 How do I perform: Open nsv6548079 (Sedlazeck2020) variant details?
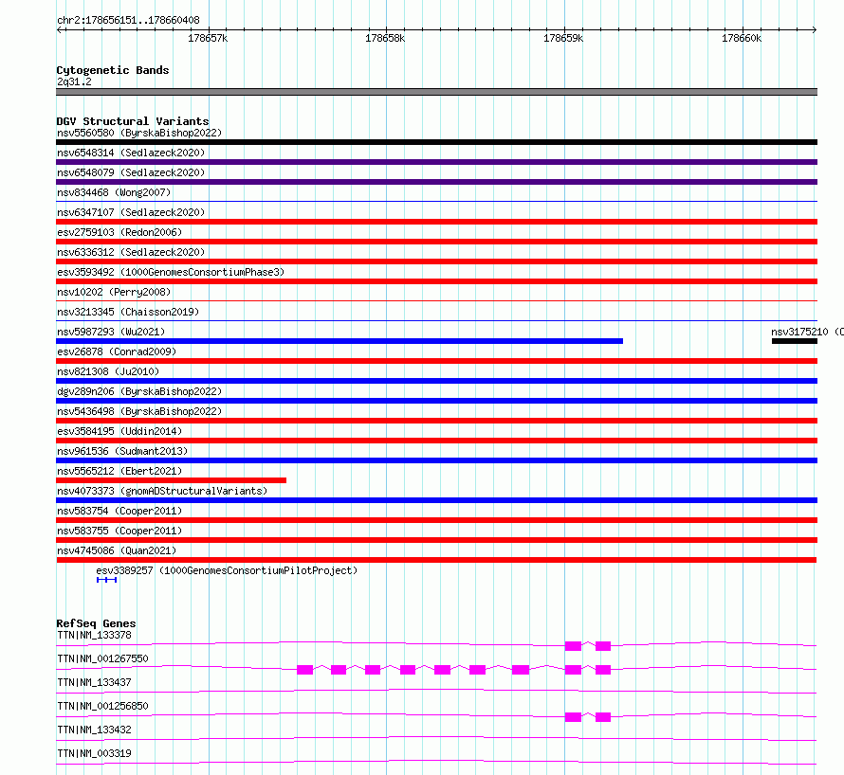pyautogui.click(x=131, y=172)
